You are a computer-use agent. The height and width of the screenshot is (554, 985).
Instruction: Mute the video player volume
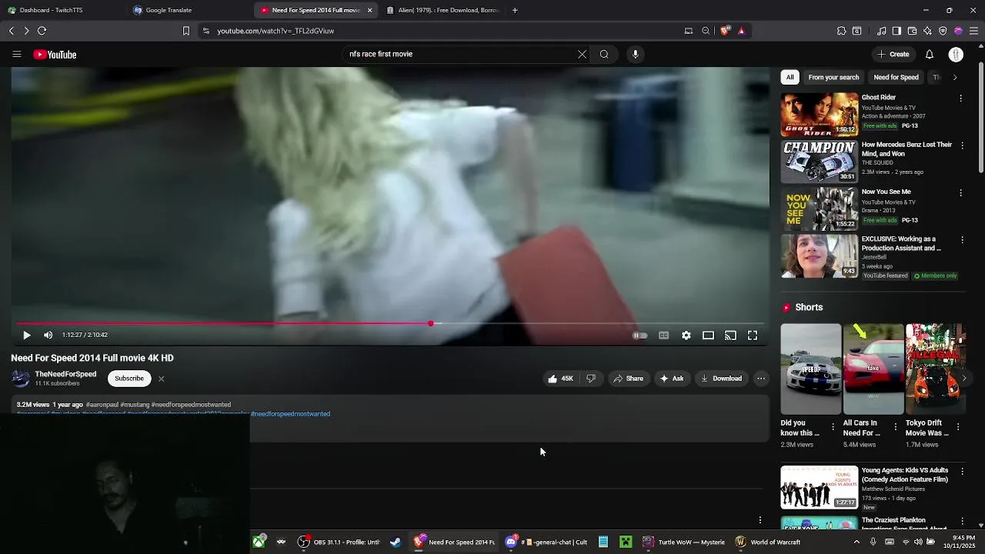[48, 335]
